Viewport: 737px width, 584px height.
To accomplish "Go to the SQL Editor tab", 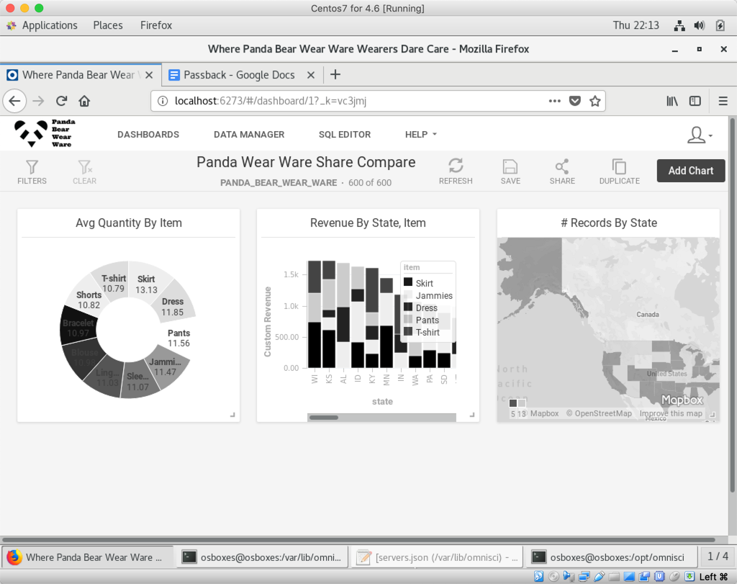I will click(345, 135).
